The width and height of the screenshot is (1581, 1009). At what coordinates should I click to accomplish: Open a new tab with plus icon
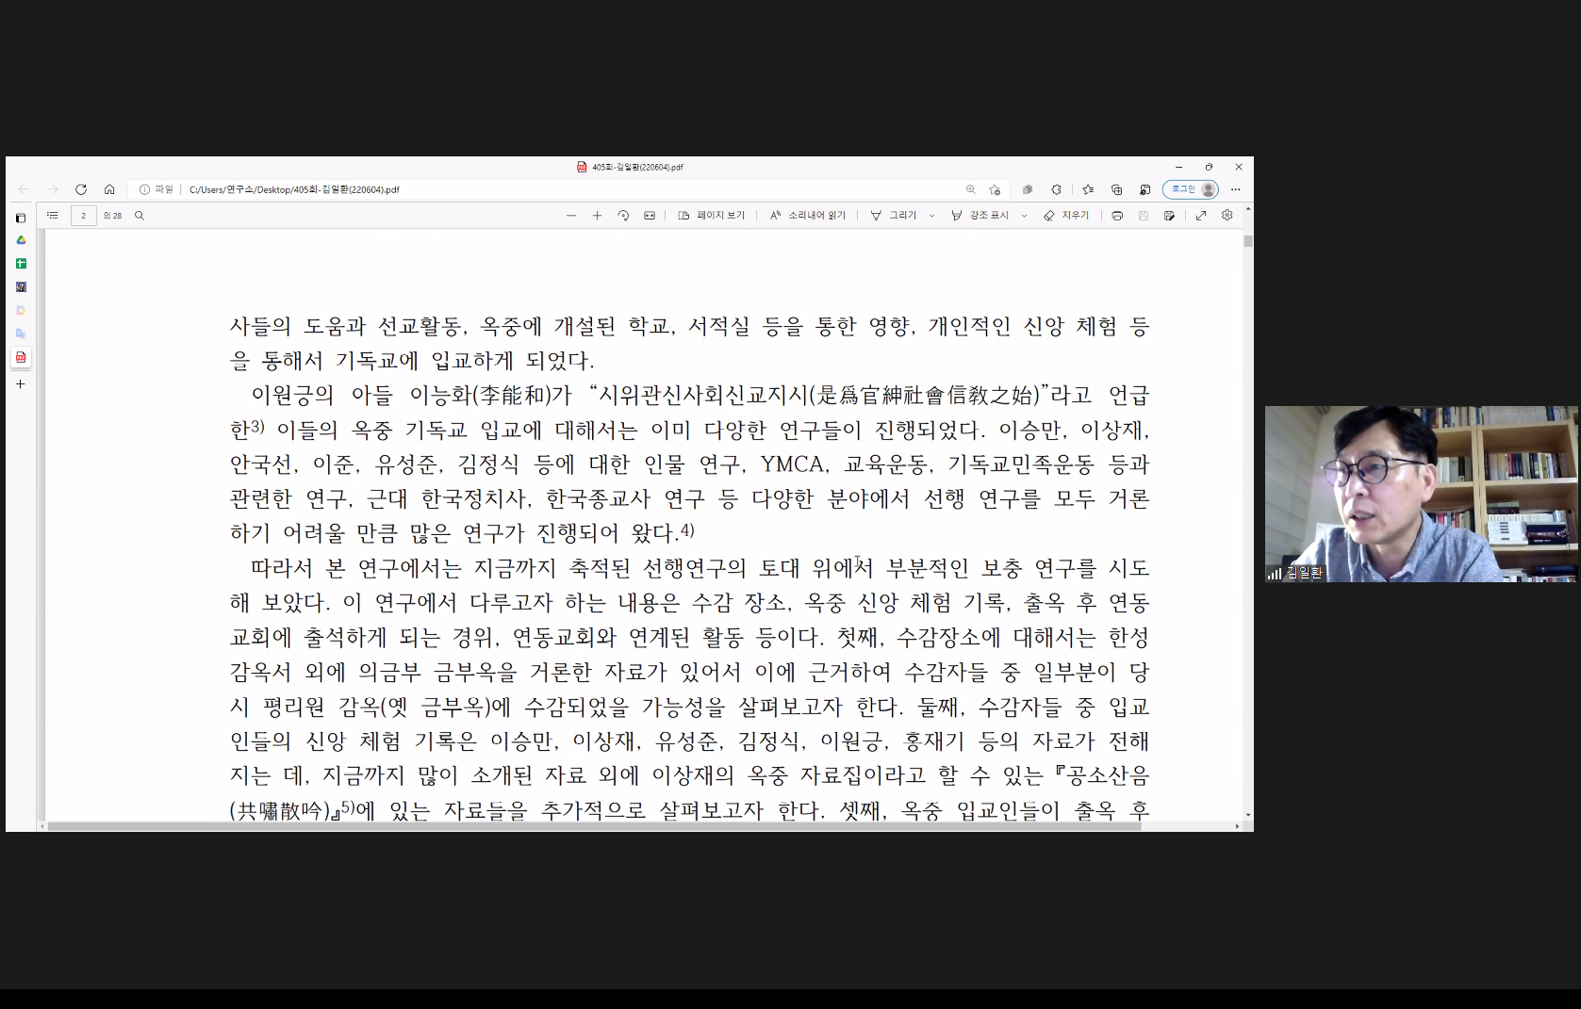click(21, 383)
